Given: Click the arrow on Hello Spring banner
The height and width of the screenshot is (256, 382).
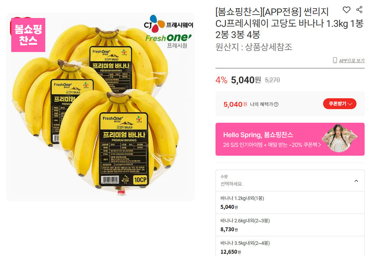Looking at the screenshot, I should click(320, 145).
